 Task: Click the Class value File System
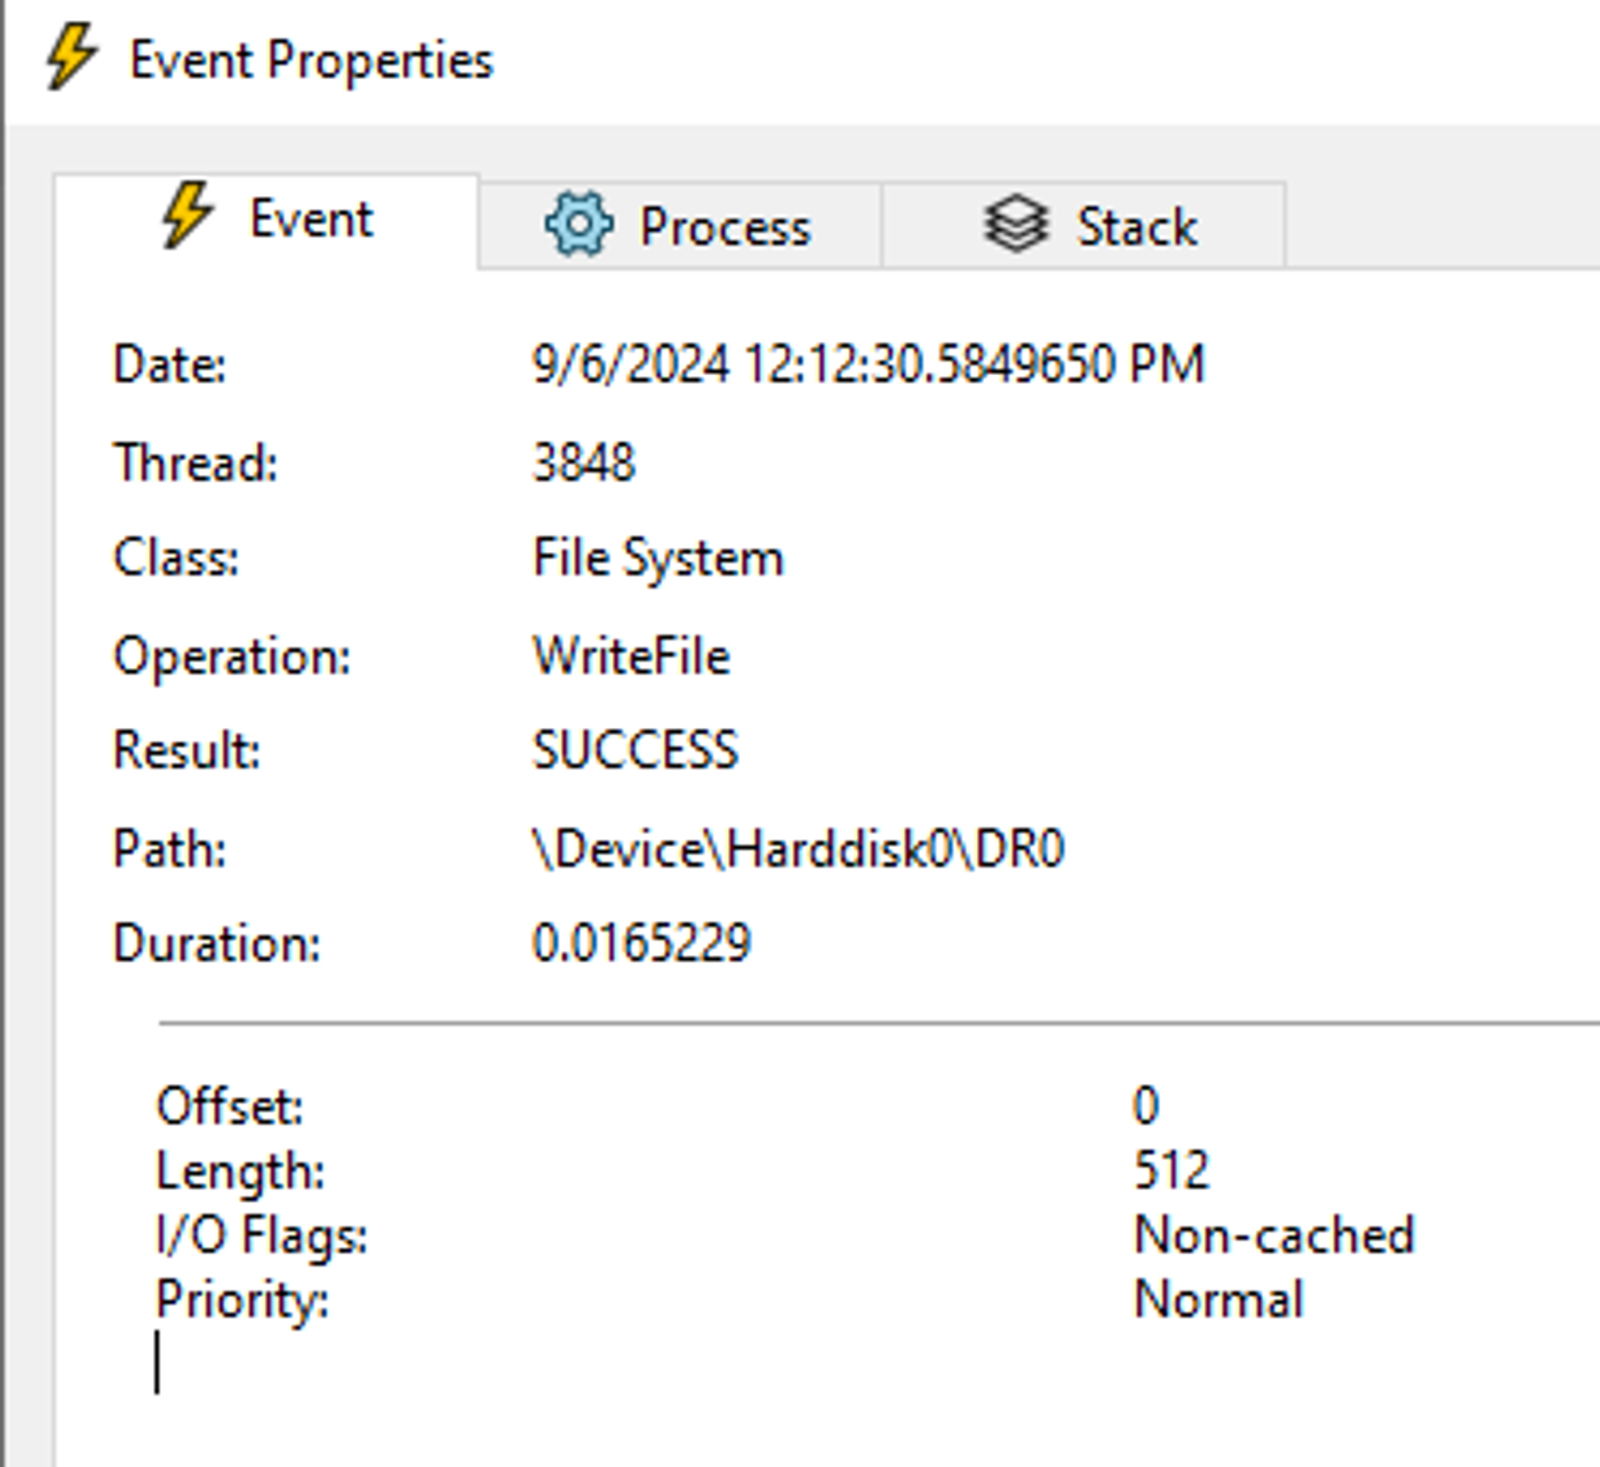click(658, 558)
